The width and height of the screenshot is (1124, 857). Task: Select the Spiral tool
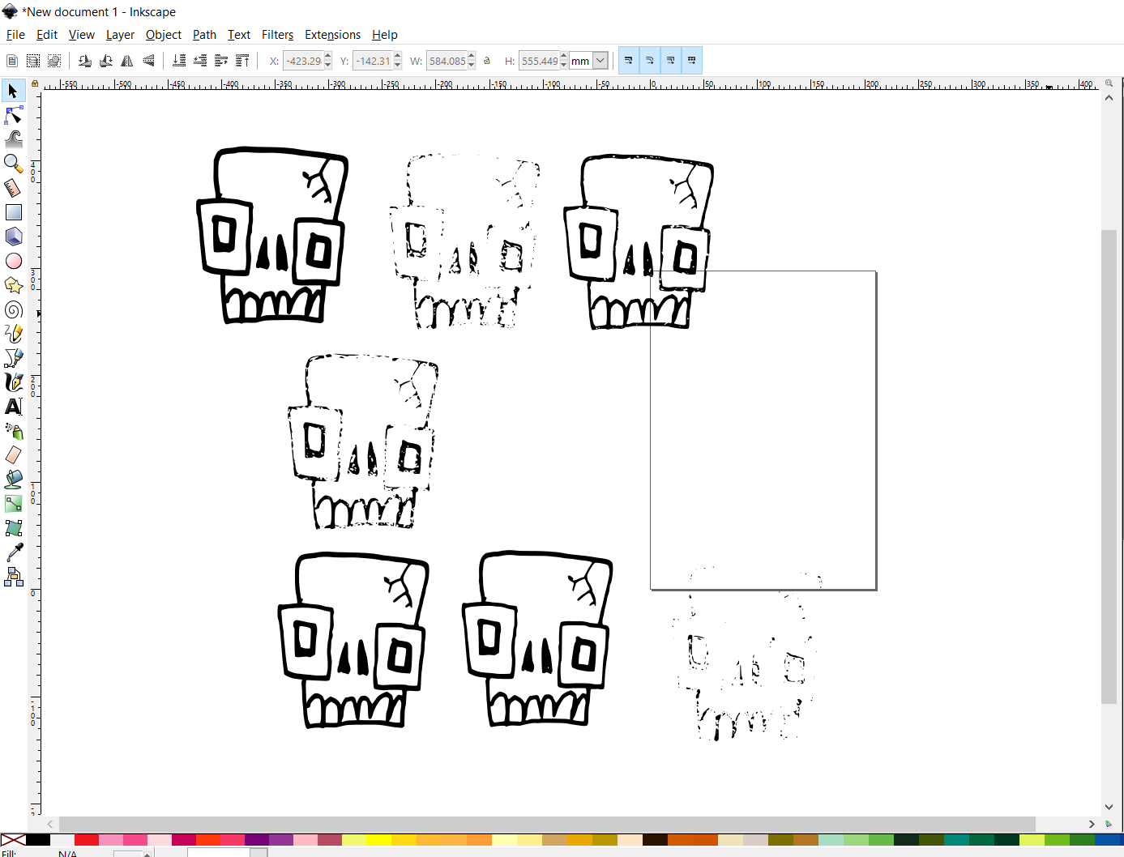click(13, 309)
